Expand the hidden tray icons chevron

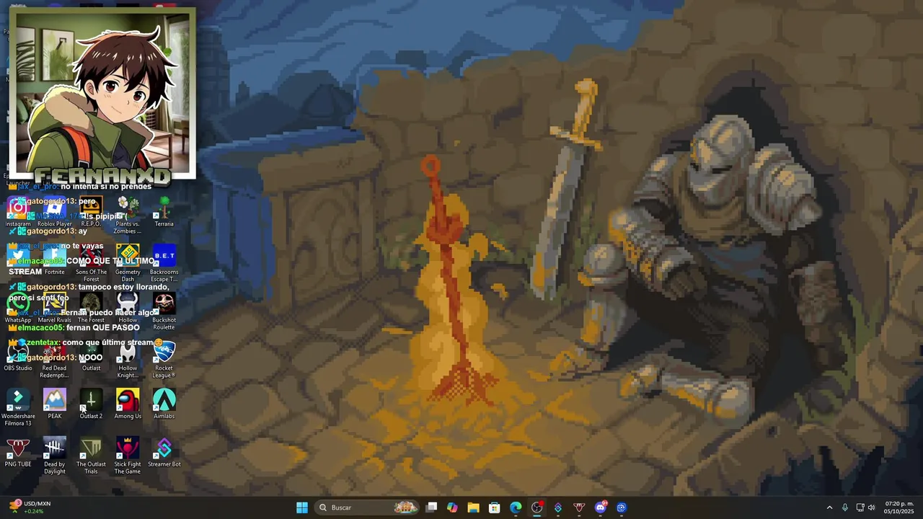(829, 507)
